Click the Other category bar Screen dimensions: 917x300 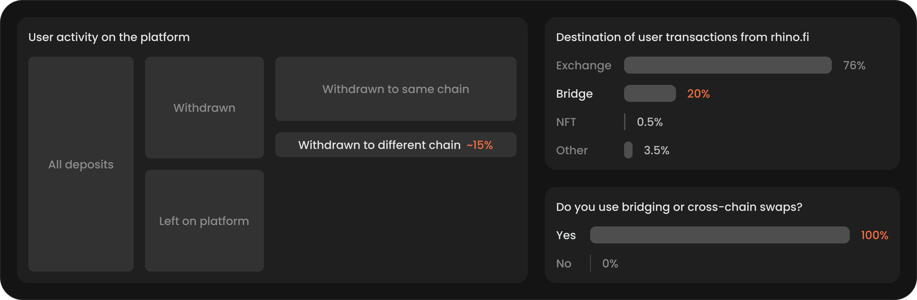[628, 150]
